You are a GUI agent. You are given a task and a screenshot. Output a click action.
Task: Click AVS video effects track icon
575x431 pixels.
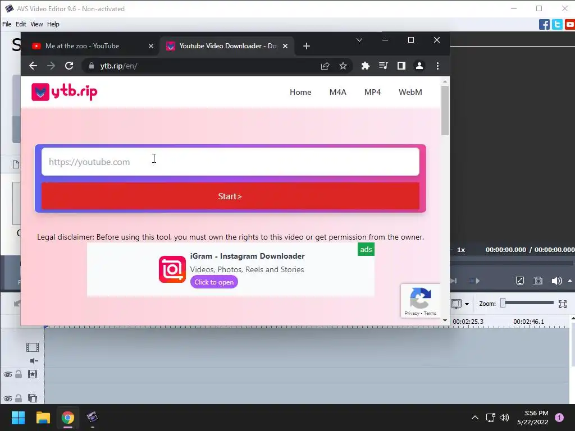33,374
